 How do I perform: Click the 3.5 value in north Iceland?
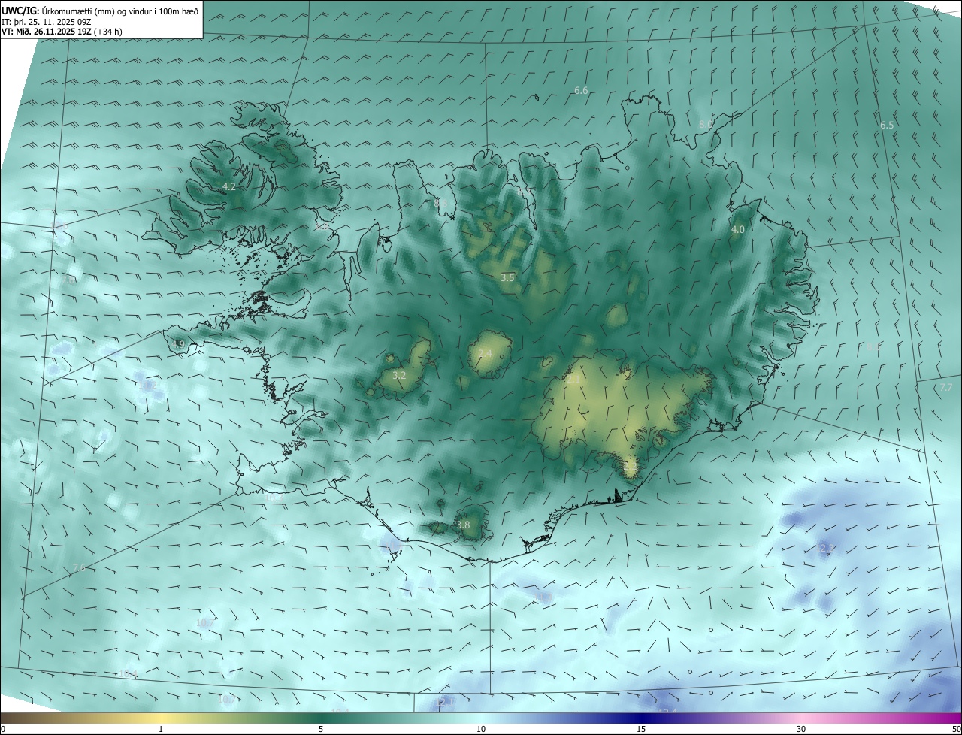click(507, 277)
